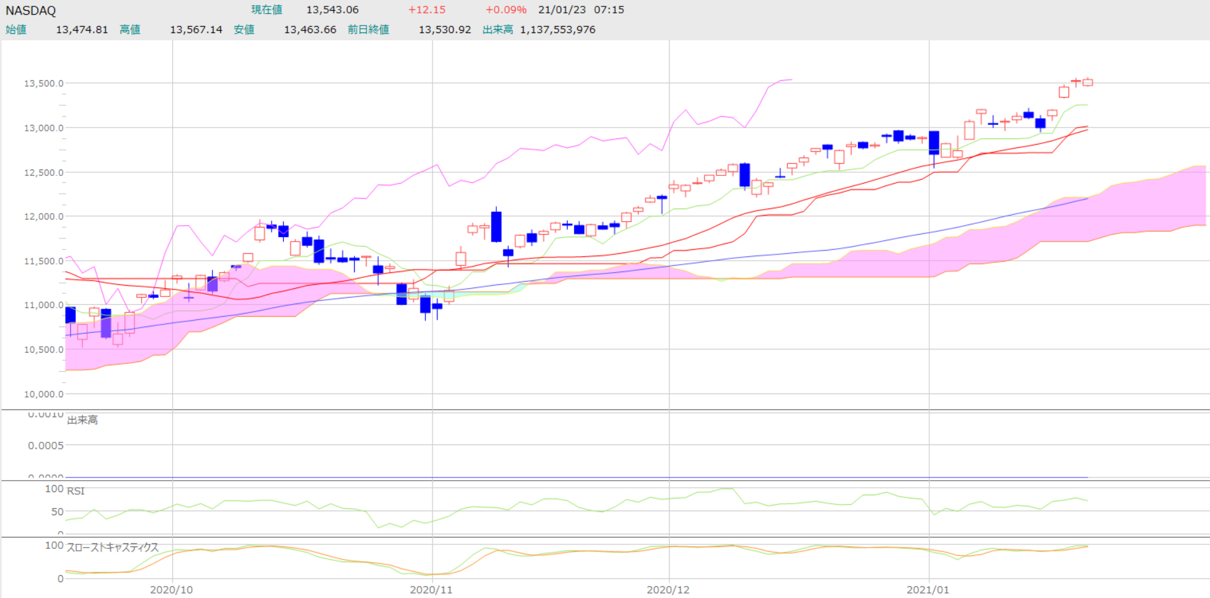Click the timestamp 21/01/23 07:15

(581, 10)
